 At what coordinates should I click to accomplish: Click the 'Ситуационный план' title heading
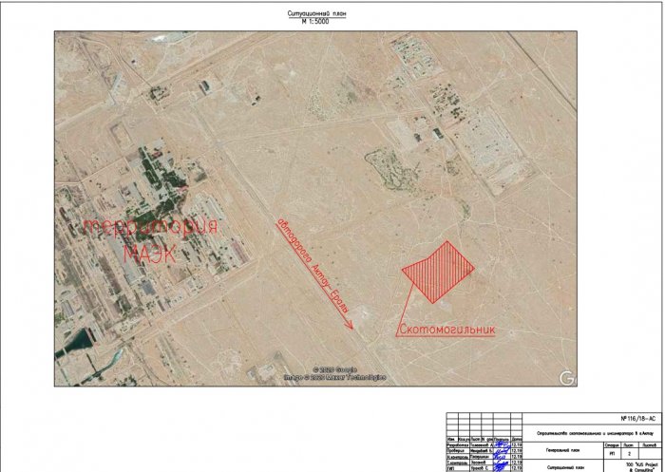click(x=318, y=16)
